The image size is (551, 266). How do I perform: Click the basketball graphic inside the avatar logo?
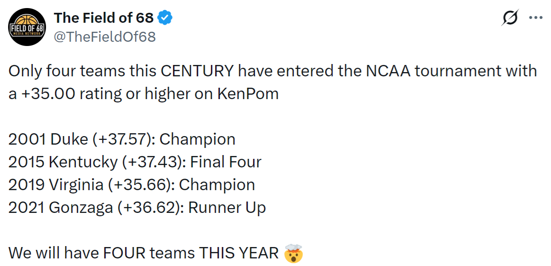click(x=27, y=21)
